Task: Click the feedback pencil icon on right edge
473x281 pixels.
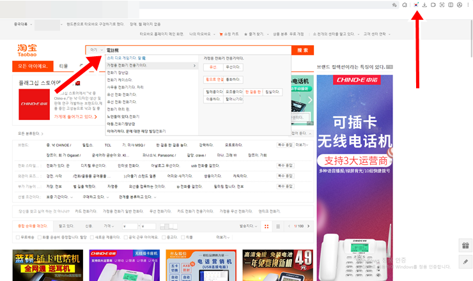Action: click(x=465, y=261)
